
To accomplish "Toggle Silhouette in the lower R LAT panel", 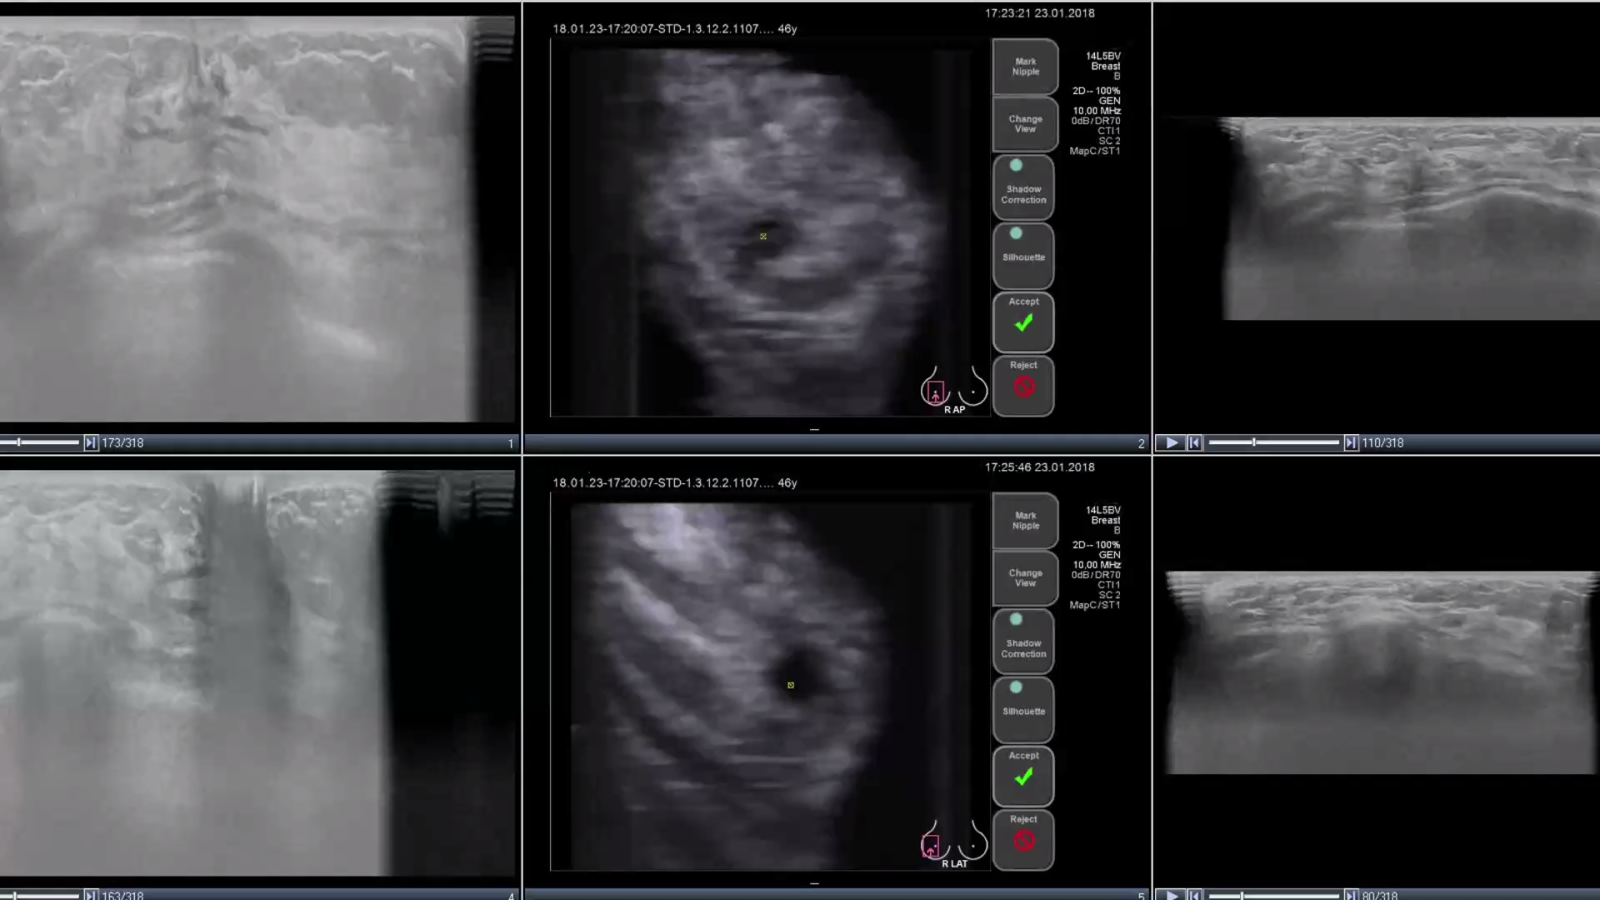I will (x=1022, y=709).
